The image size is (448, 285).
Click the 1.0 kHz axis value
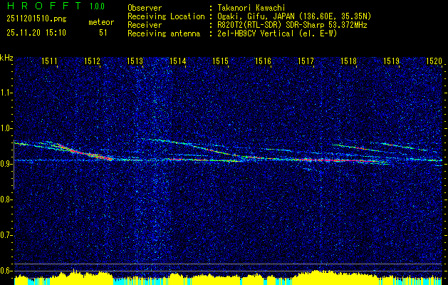[6, 128]
